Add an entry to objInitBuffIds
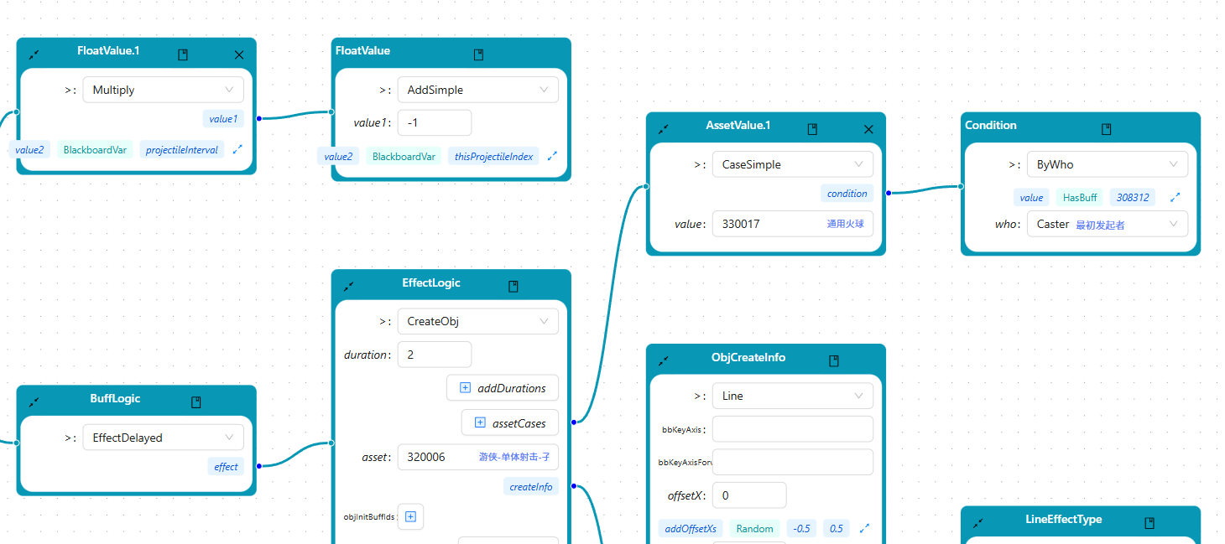Viewport: 1225px width, 544px height. click(410, 516)
